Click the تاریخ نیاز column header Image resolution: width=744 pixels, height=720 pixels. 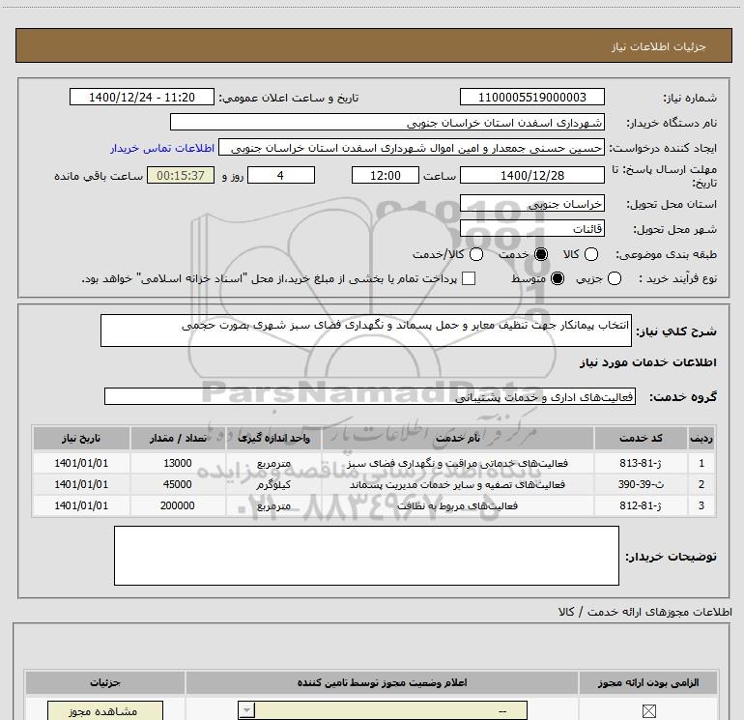click(x=81, y=438)
